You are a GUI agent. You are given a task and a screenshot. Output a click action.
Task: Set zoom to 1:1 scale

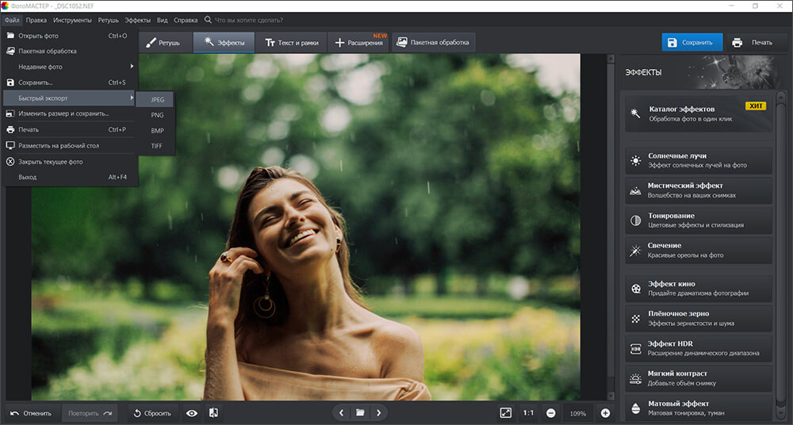point(528,413)
